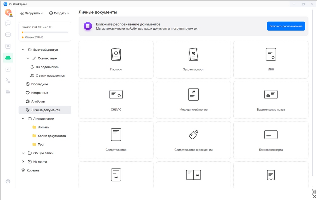
Task: Collapse the Личные папки tree
Action: (23, 119)
